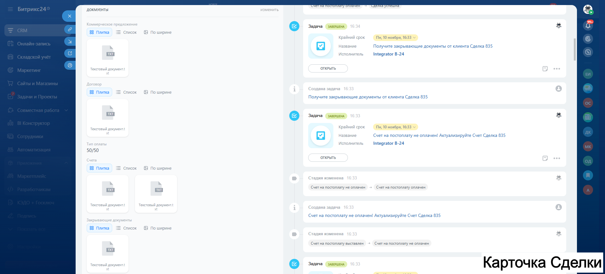
Task: Close the deal card slider panel
Action: pos(69,16)
